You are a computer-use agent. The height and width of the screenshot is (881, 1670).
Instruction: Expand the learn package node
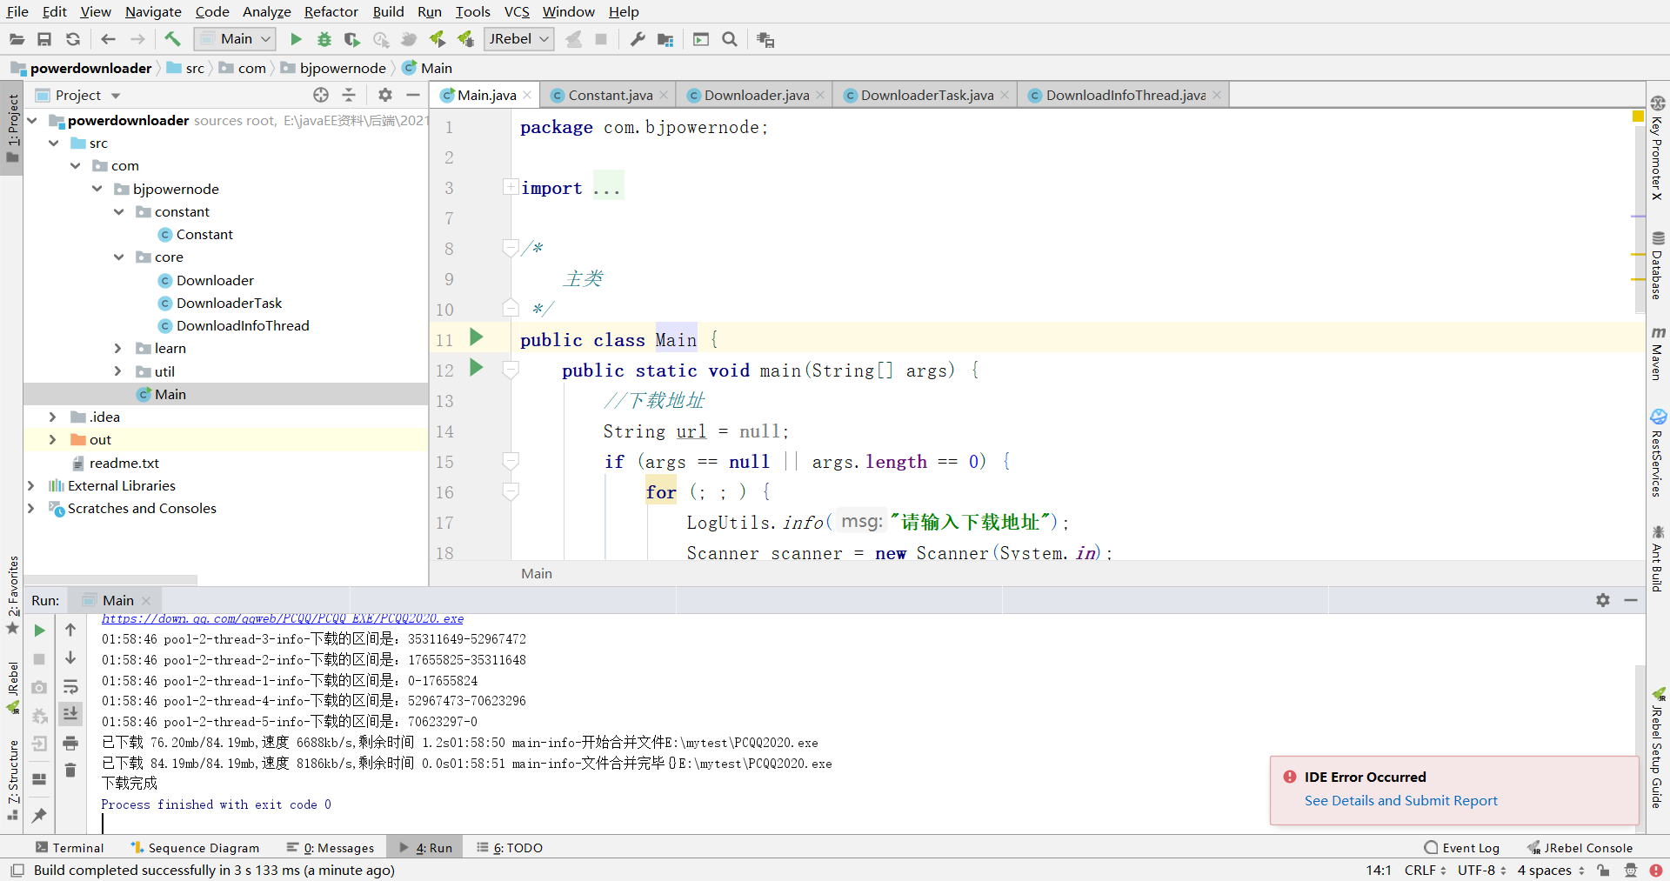(118, 348)
